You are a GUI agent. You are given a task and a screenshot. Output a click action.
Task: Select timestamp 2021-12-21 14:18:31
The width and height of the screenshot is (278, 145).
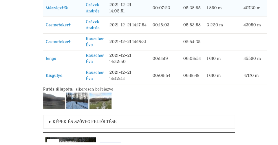[x=128, y=42]
